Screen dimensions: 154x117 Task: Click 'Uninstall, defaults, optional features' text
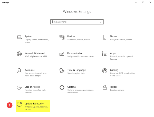coord(121,58)
